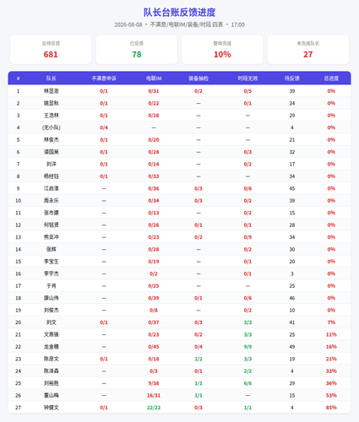The width and height of the screenshot is (359, 422).
Task: Click the 待反馈 value 32 in row 6
Action: tap(292, 152)
